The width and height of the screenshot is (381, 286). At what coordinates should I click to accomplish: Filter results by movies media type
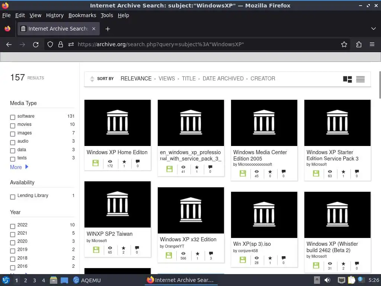[13, 126]
